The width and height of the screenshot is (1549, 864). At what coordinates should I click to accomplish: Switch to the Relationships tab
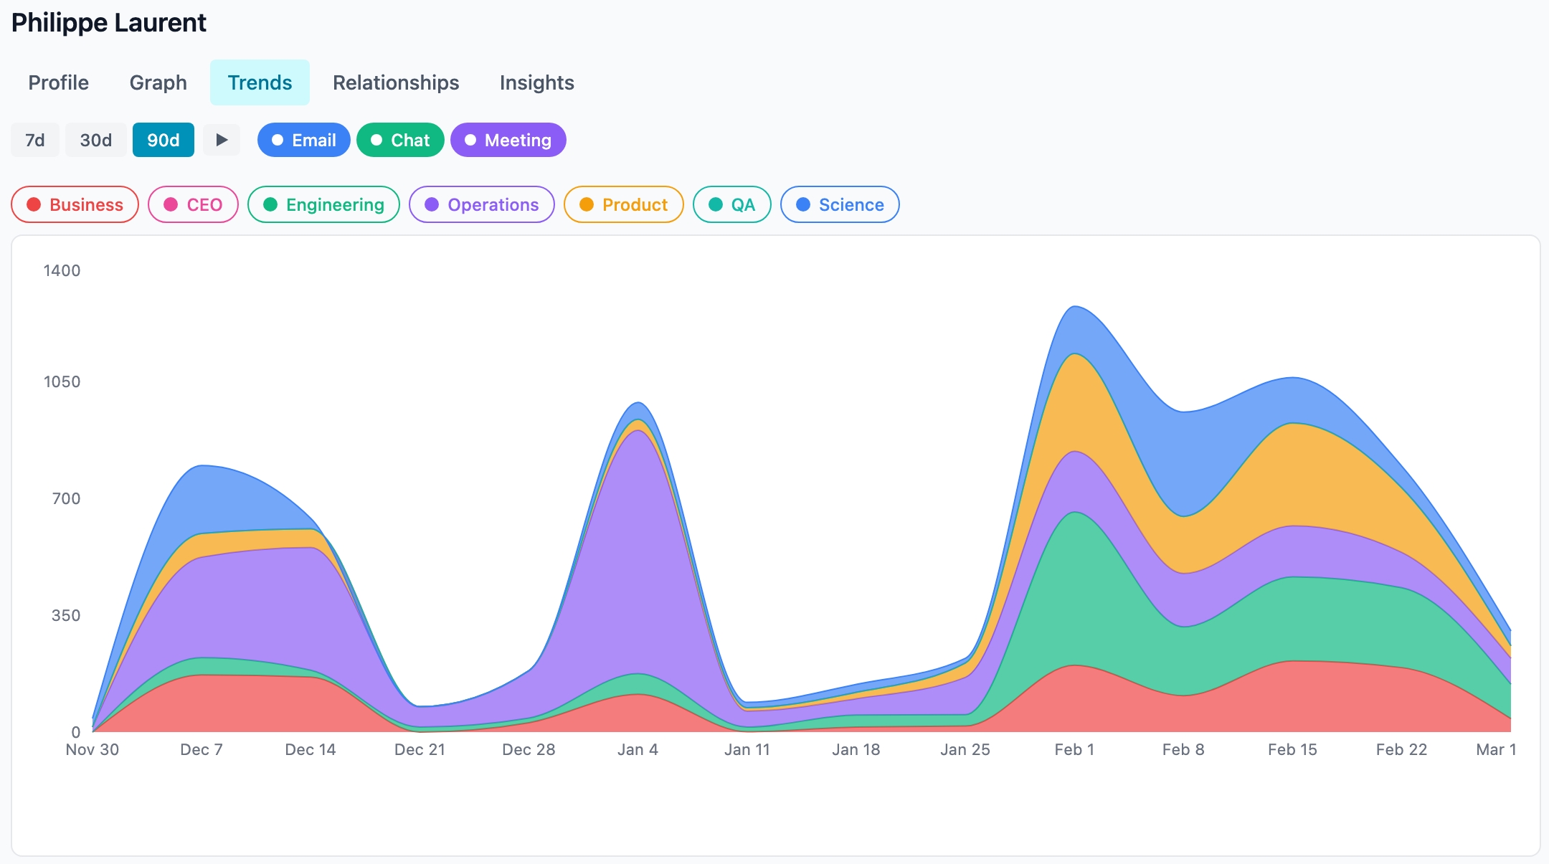[395, 82]
